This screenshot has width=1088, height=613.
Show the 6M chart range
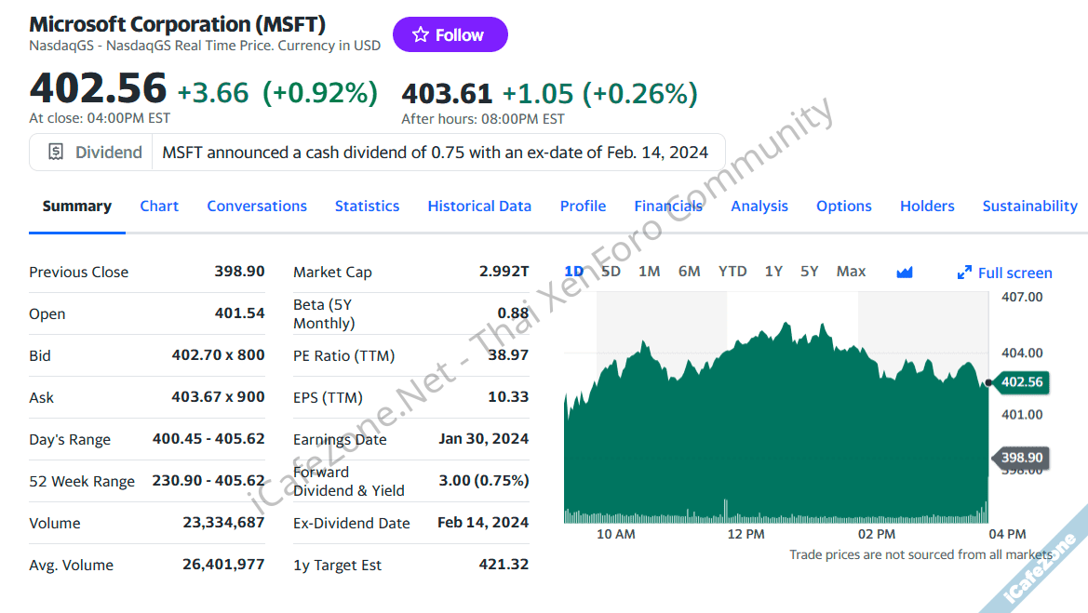tap(690, 272)
